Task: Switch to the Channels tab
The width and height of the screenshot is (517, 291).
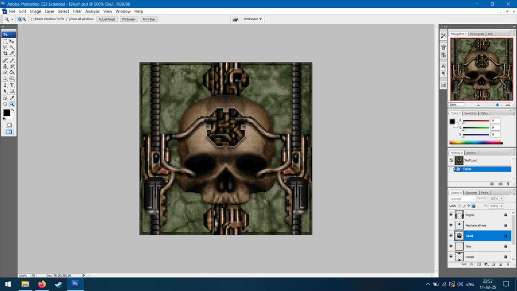Action: coord(471,192)
